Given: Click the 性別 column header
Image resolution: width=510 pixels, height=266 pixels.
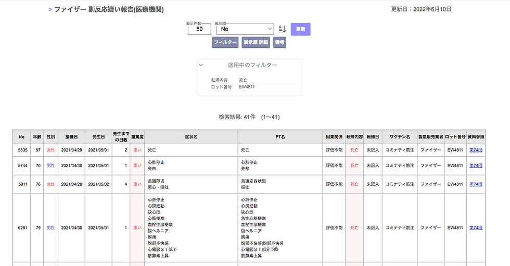Looking at the screenshot, I should (x=51, y=137).
